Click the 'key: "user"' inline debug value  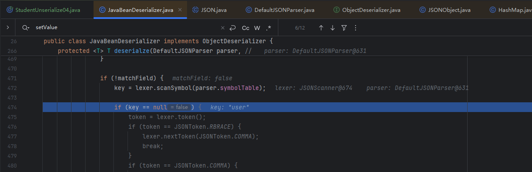pos(230,107)
